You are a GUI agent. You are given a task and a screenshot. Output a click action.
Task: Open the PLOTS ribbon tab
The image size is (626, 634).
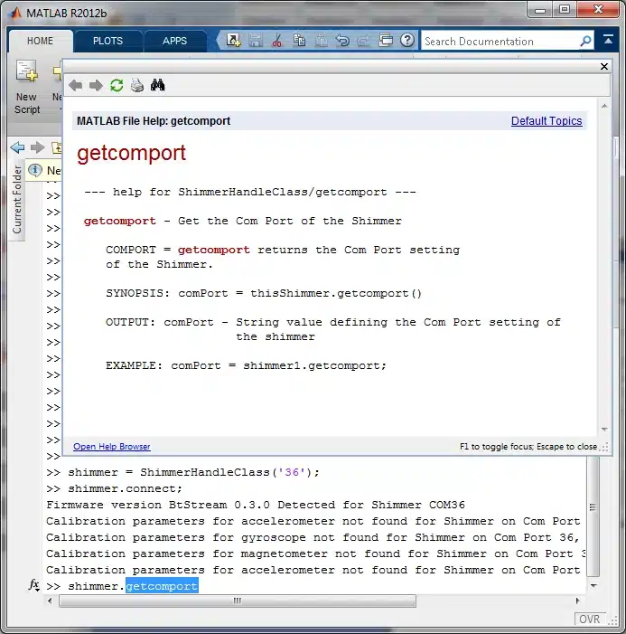click(x=107, y=42)
